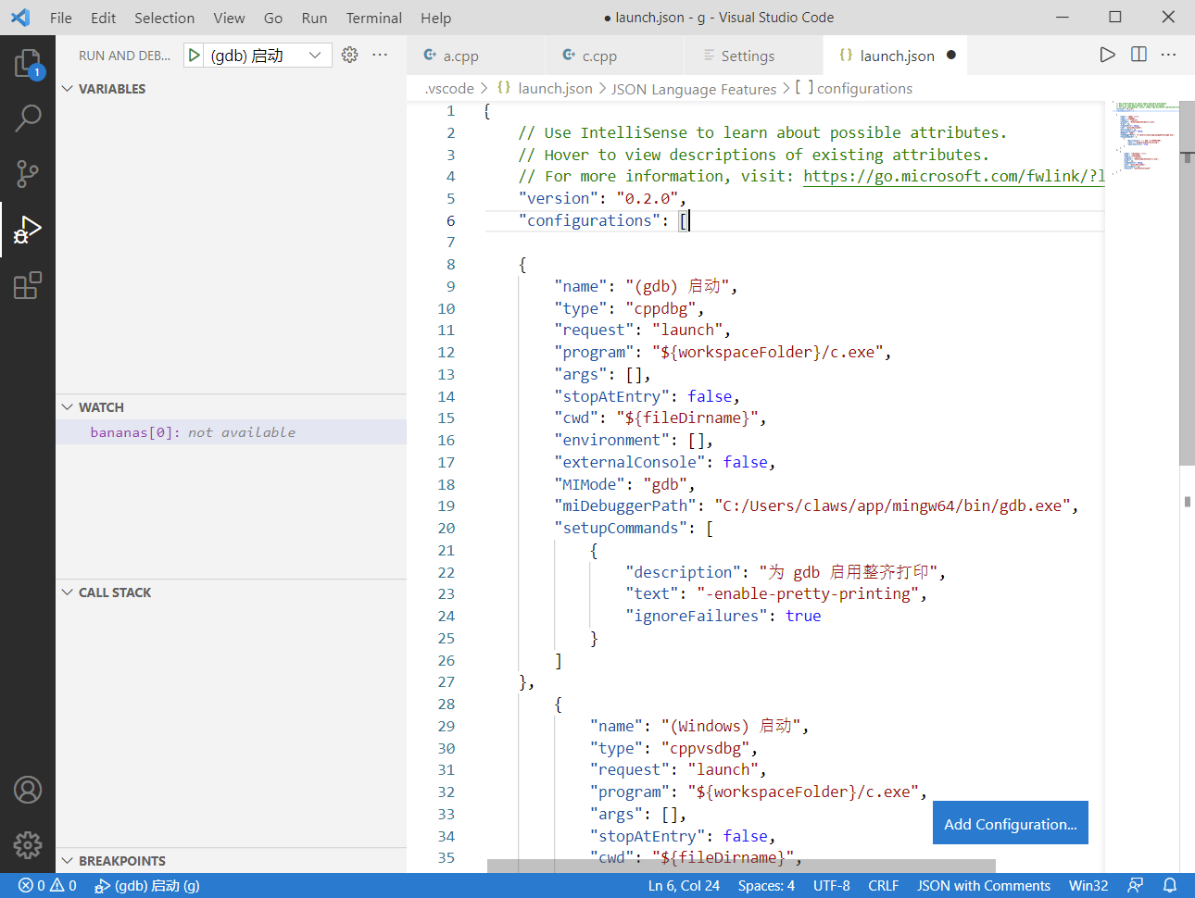Select the bananas[0] watch expression
Screen dimensions: 1195x898
[x=231, y=432]
